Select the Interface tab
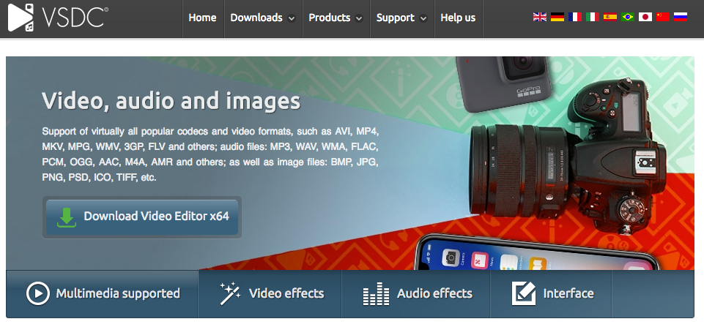 [x=552, y=294]
